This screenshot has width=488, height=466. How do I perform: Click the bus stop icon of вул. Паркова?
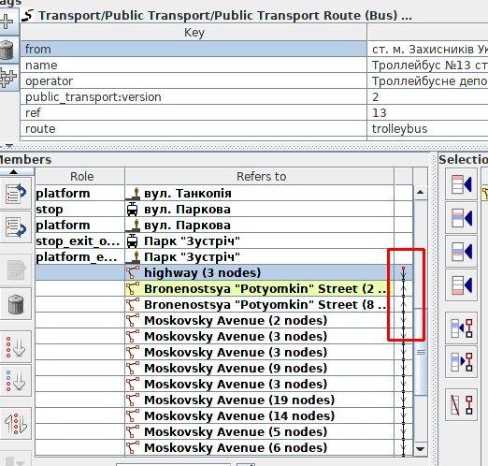[x=132, y=210]
